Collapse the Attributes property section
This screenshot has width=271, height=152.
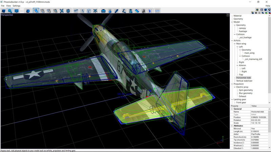coord(232,126)
